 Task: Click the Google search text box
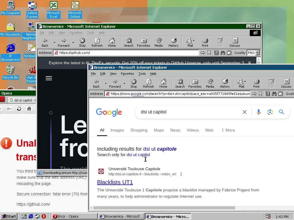189,112
